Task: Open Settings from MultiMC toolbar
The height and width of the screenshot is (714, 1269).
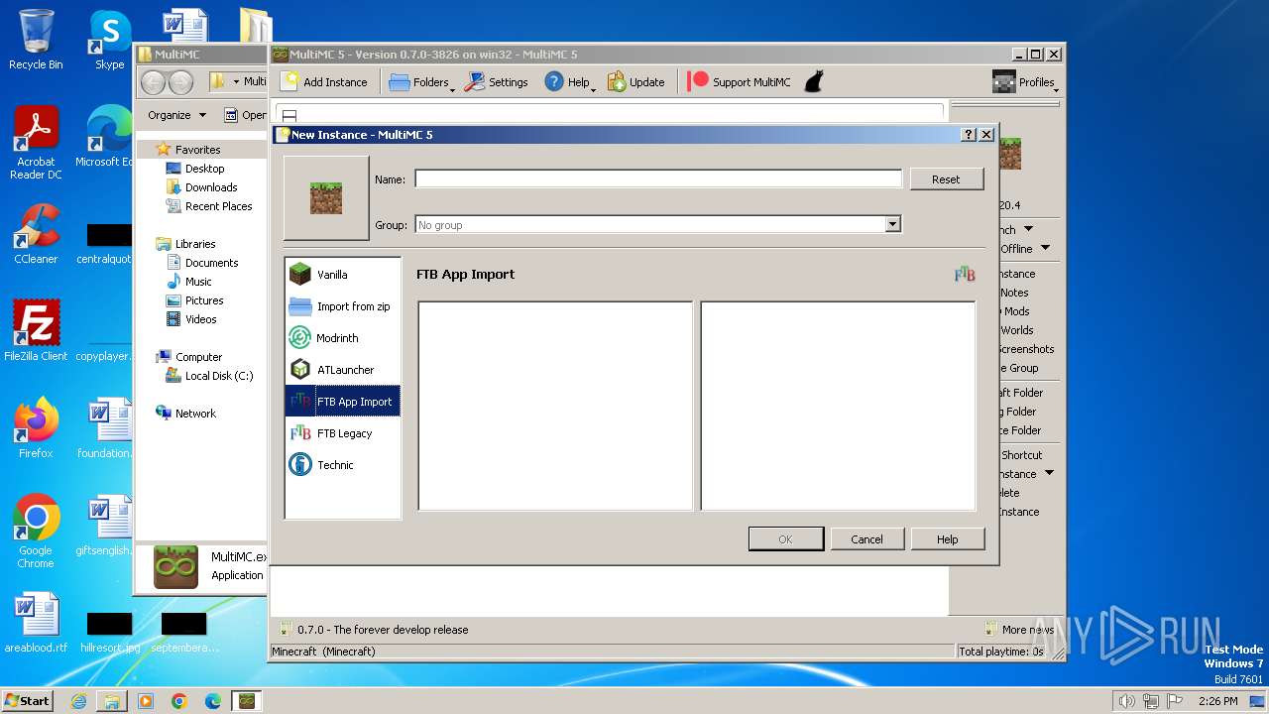Action: [x=496, y=82]
